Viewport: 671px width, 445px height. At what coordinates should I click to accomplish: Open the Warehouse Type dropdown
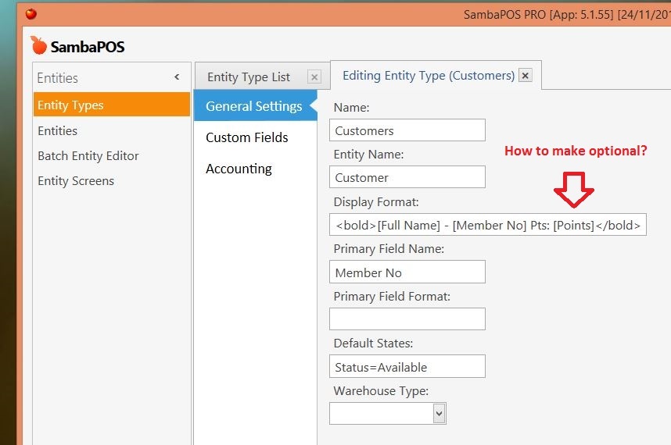[439, 414]
